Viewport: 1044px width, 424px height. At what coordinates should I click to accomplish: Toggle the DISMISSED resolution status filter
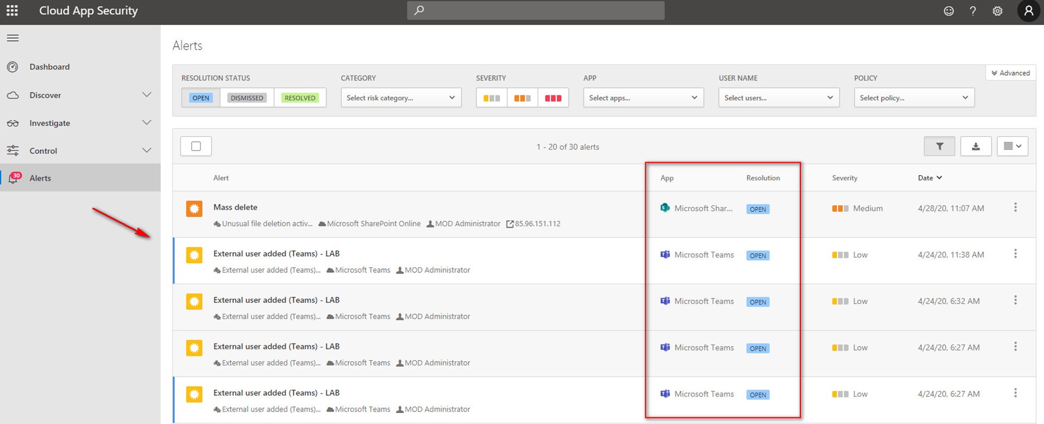point(247,98)
